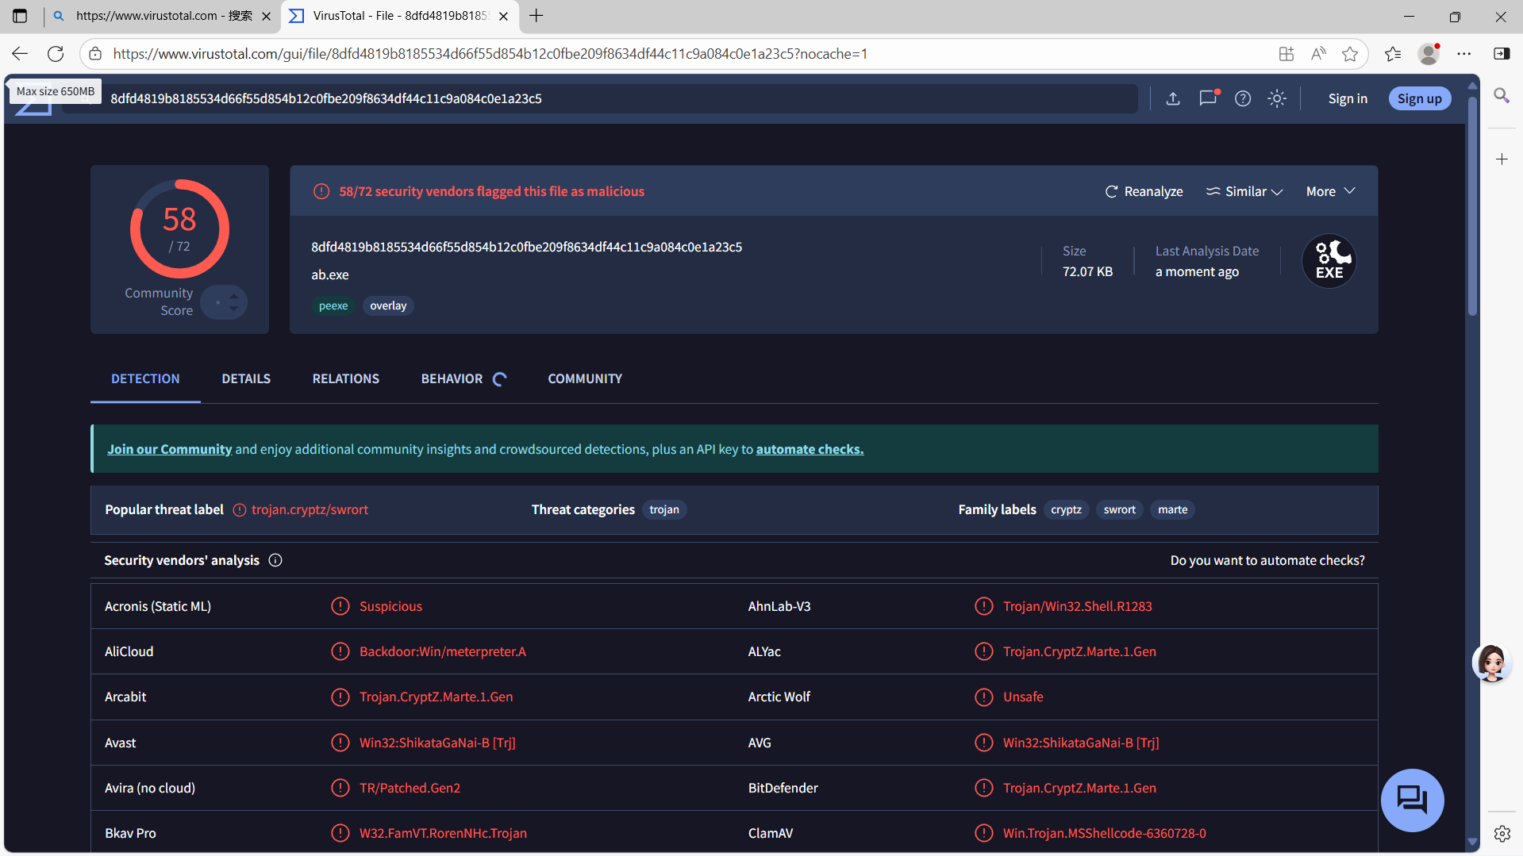Click the peexe tag
Image resolution: width=1523 pixels, height=856 pixels.
coord(333,305)
